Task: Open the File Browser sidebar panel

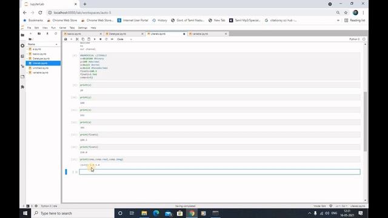Action: pos(22,35)
